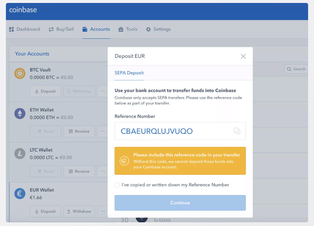Copy the reference number with copy icon
314x226 pixels.
tap(237, 131)
